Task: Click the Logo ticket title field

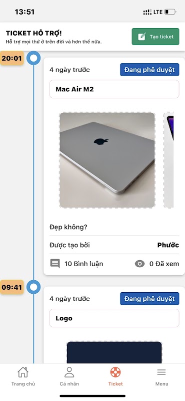Action: [114, 318]
